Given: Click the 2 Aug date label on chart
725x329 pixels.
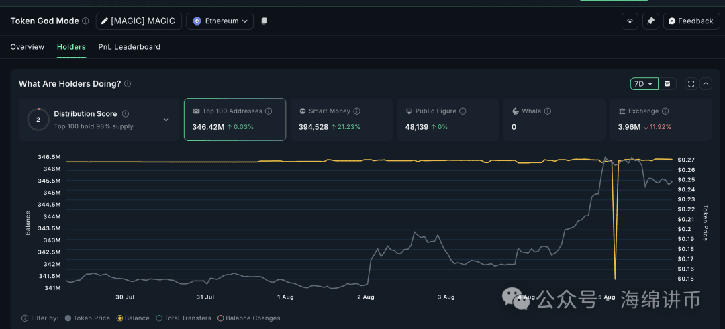Looking at the screenshot, I should 366,297.
